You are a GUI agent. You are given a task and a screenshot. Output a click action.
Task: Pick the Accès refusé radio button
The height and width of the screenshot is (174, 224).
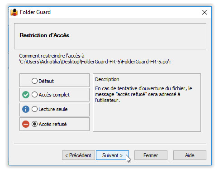34,124
